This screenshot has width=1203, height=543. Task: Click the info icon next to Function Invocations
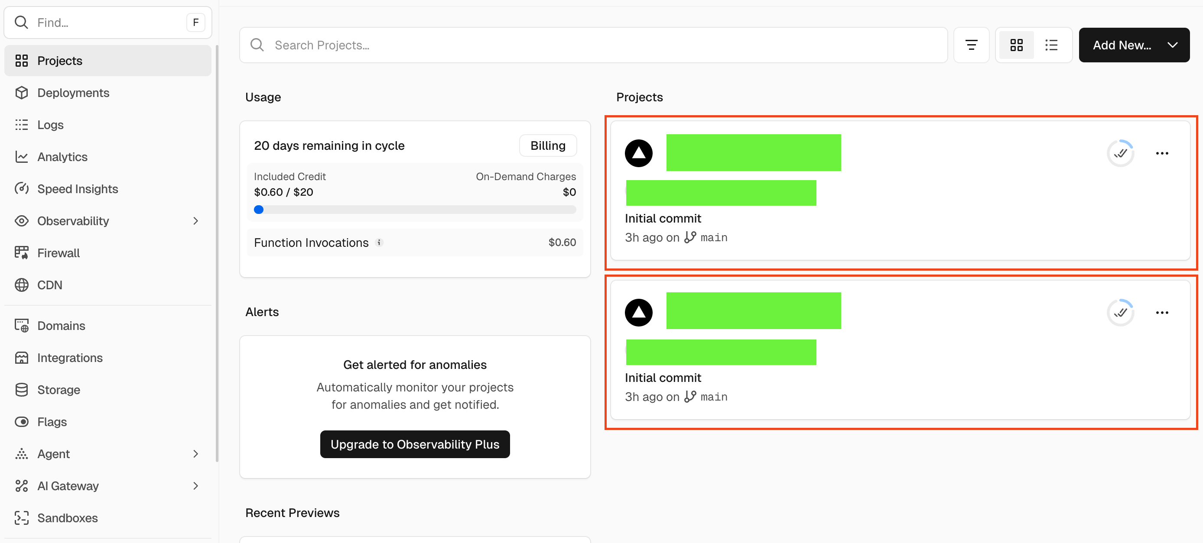(x=379, y=242)
